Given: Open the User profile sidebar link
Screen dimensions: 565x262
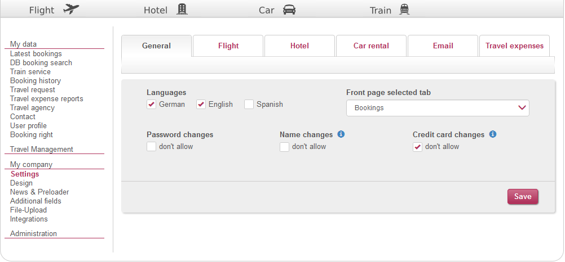Looking at the screenshot, I should [28, 126].
